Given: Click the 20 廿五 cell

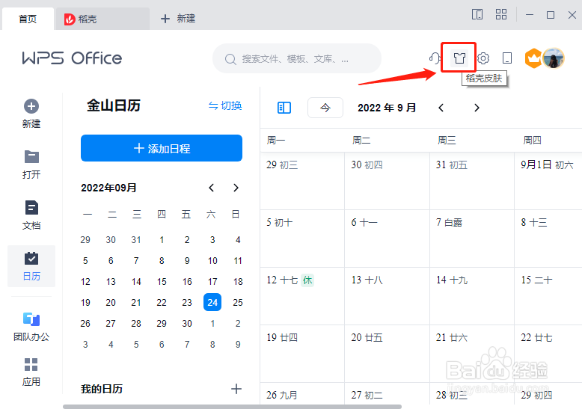Looking at the screenshot, I should pyautogui.click(x=387, y=354).
